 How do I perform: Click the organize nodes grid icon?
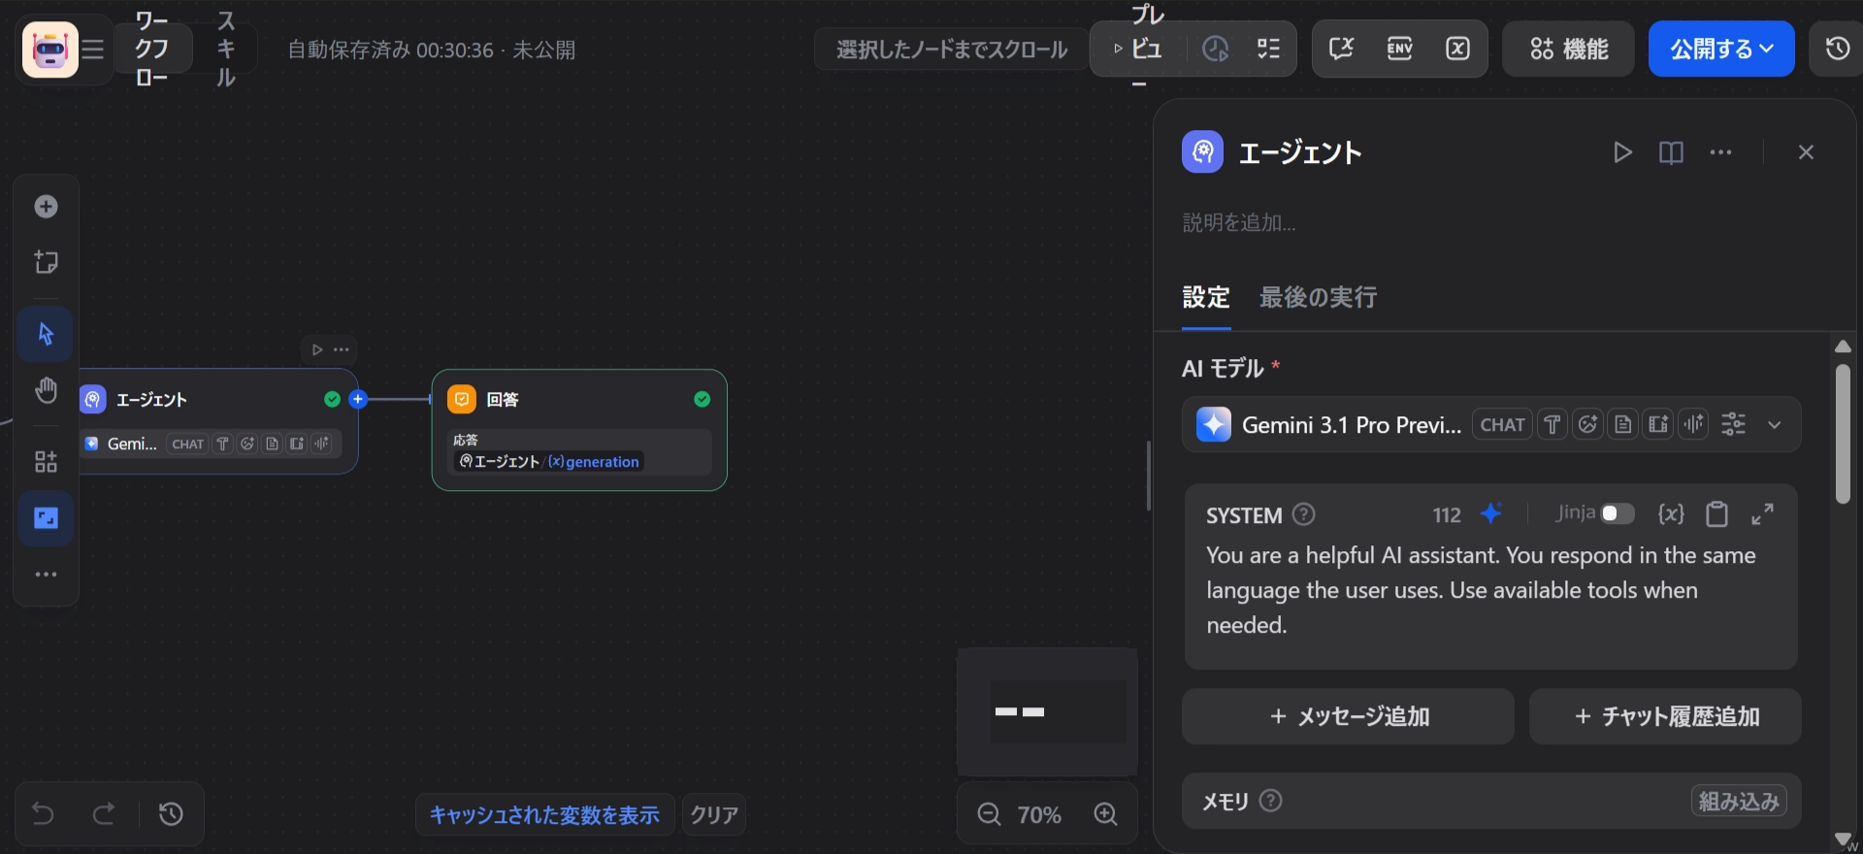pos(46,462)
